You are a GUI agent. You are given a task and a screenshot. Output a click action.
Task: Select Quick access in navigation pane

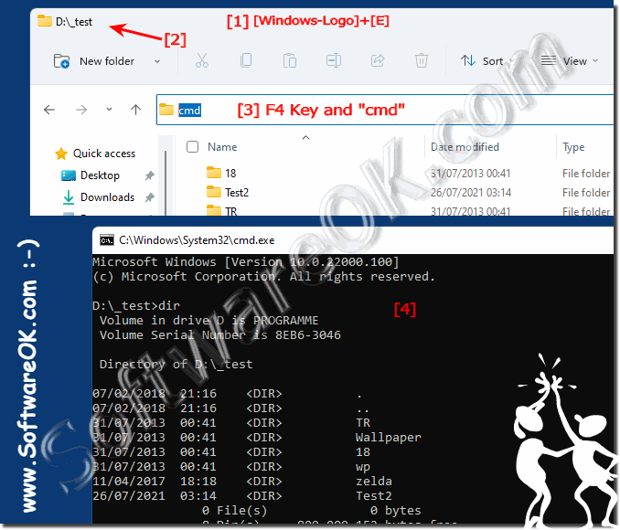(104, 154)
